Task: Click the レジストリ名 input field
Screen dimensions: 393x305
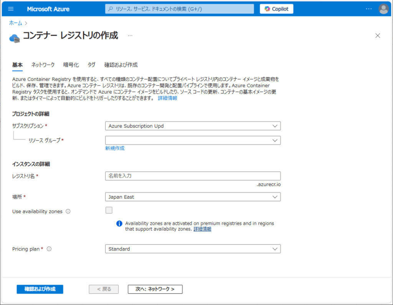Action: point(193,176)
